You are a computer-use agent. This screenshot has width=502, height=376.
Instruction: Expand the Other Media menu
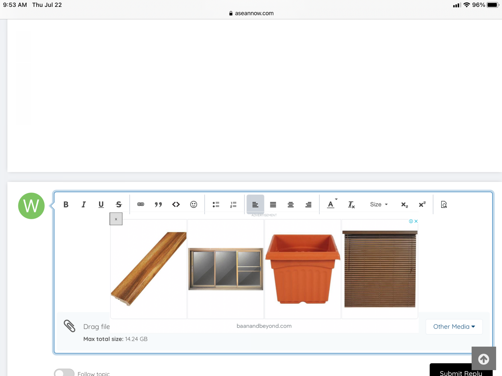(454, 327)
